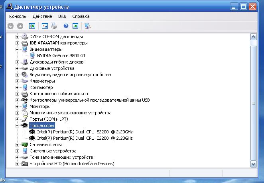Click the Мониторы monitor icon
The width and height of the screenshot is (264, 183).
[x=25, y=106]
